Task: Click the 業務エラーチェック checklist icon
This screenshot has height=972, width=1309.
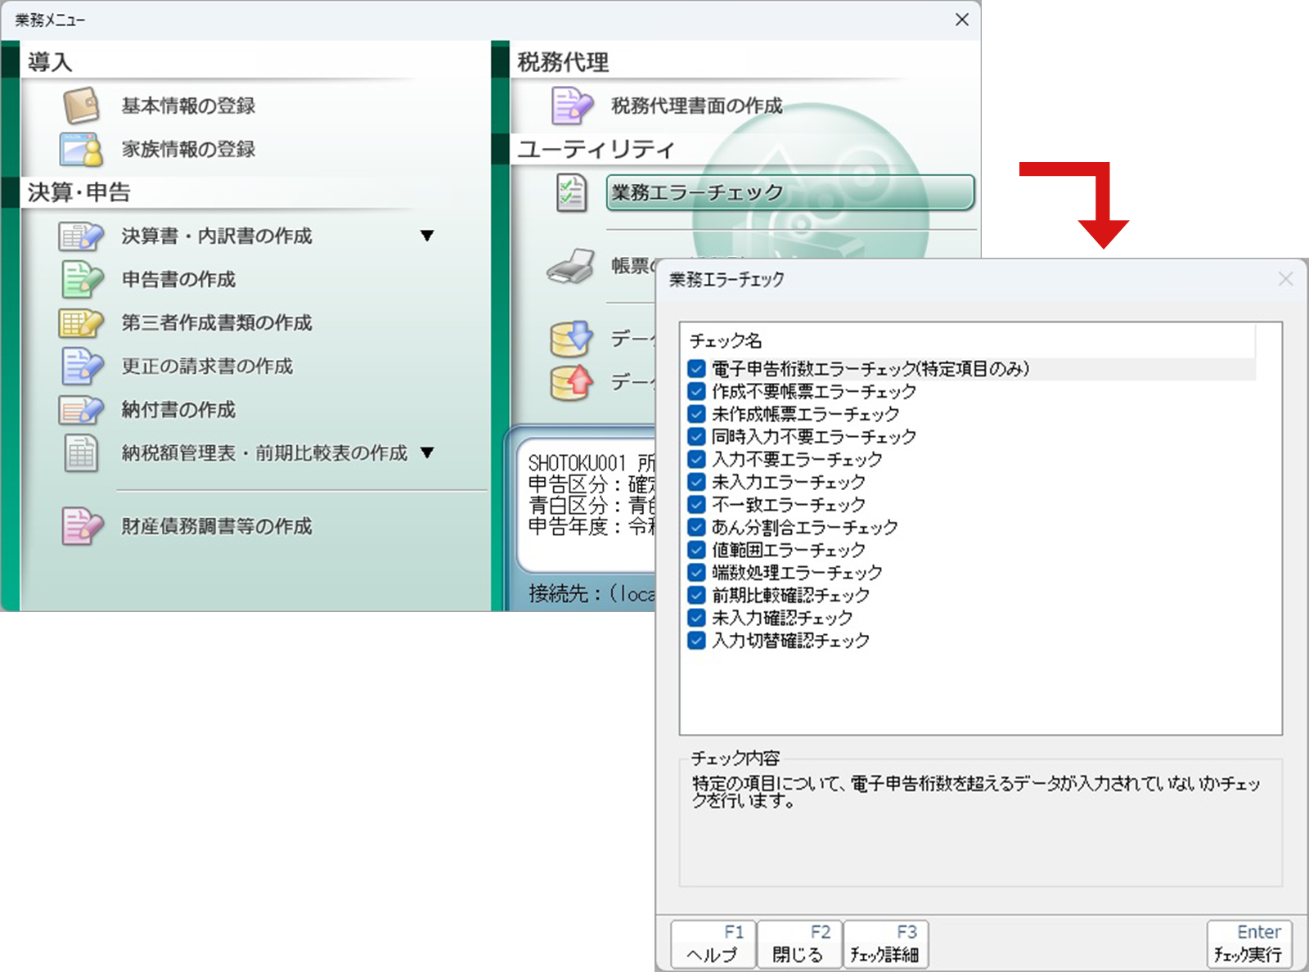Action: coord(572,193)
